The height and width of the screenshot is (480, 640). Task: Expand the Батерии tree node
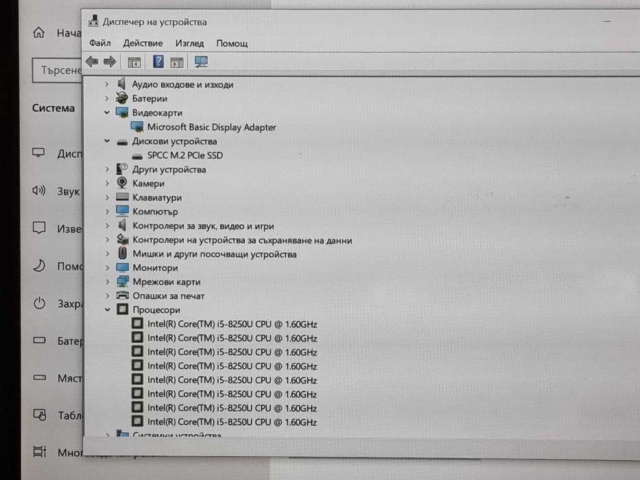(107, 98)
